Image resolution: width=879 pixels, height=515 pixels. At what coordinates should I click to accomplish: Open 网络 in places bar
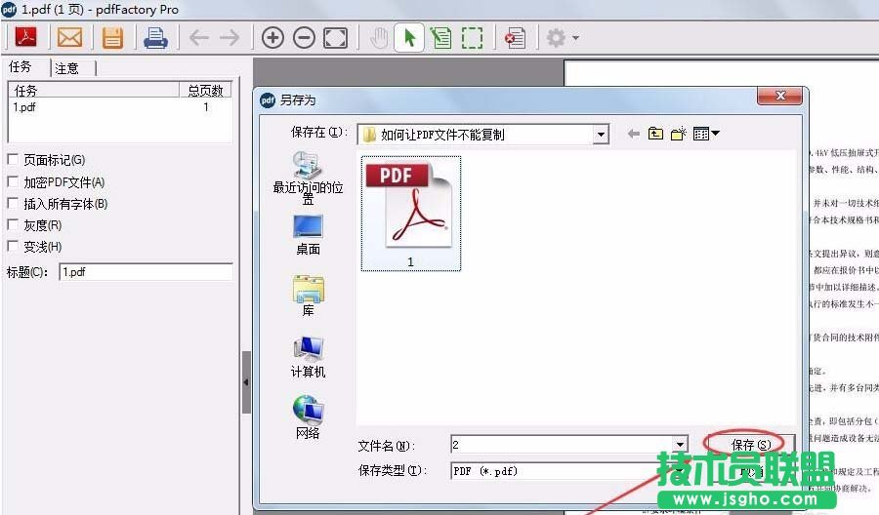pos(308,417)
